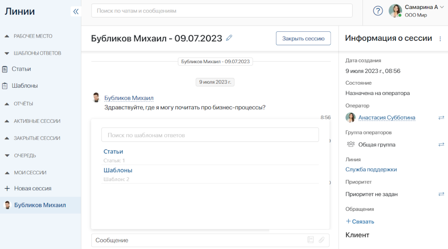Collapse the ШАБЛОНЫ ОТВЕТОВ section

click(x=7, y=53)
